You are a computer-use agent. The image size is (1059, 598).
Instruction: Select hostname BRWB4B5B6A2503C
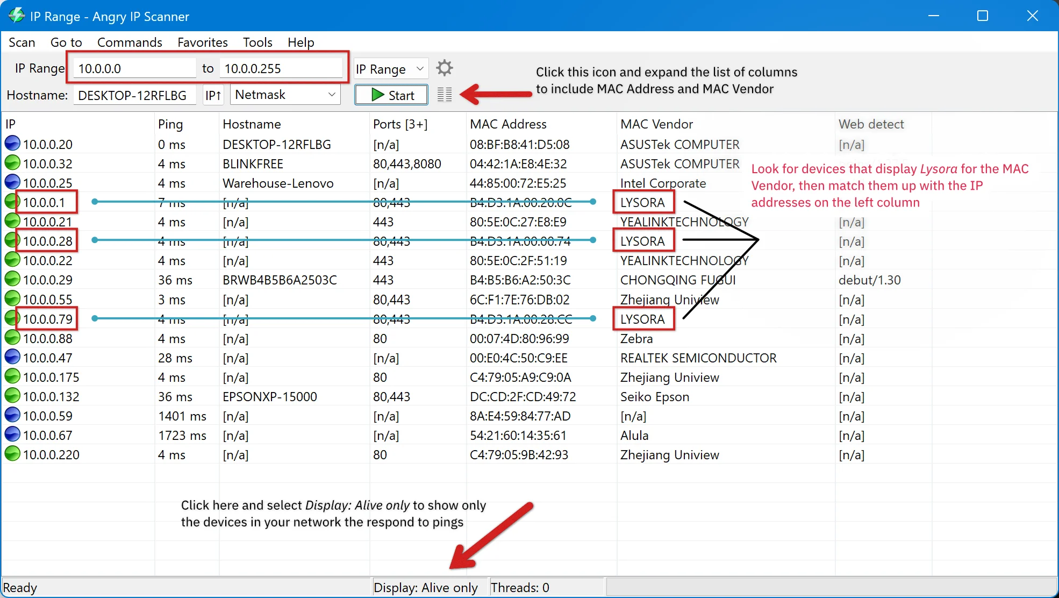[x=280, y=280]
